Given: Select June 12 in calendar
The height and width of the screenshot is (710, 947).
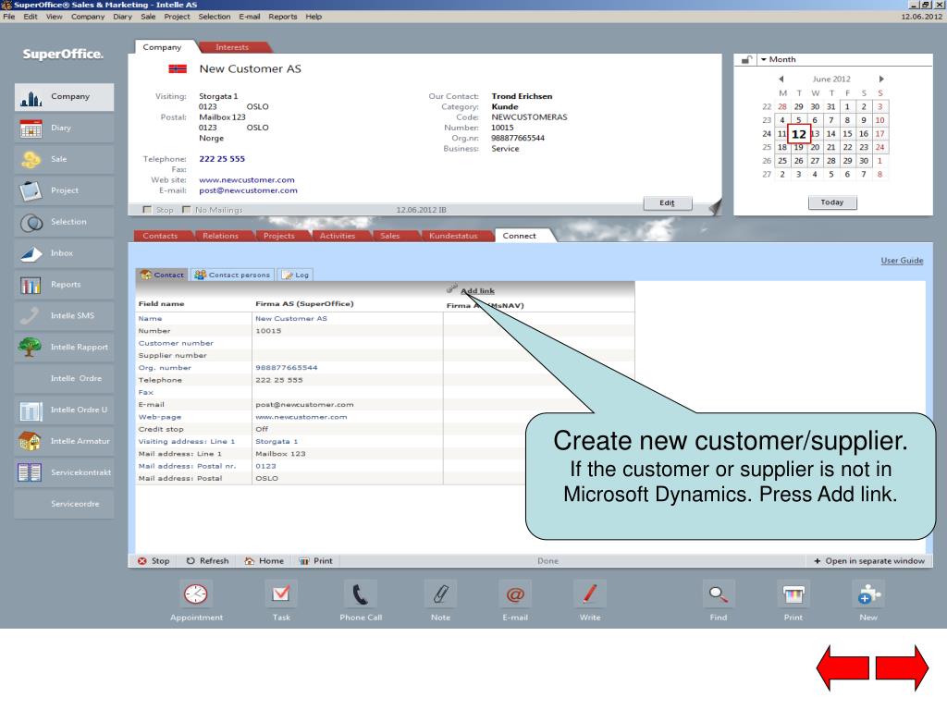Looking at the screenshot, I should point(798,134).
